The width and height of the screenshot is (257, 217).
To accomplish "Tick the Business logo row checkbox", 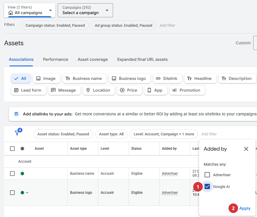I will pos(12,193).
